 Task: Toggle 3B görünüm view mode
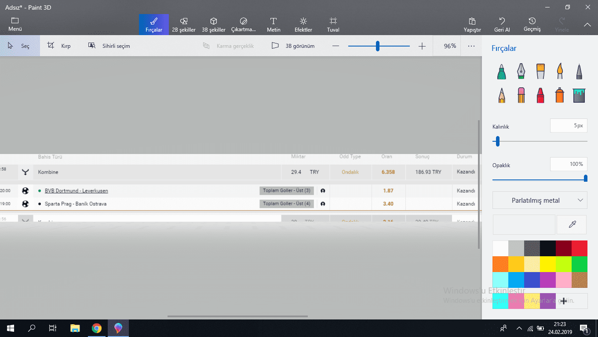point(293,46)
